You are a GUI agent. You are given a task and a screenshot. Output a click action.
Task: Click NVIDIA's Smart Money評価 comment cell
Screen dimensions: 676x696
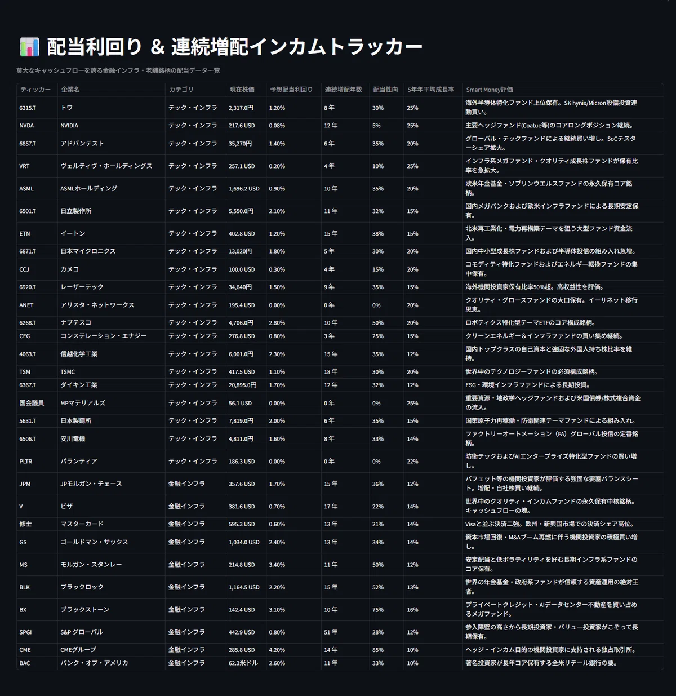(563, 126)
